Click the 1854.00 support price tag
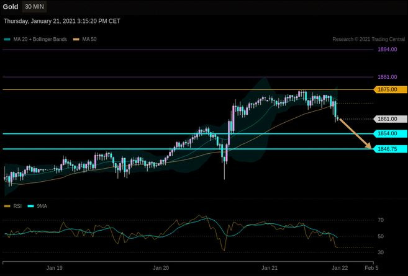Viewport: 408px width, 276px height. pyautogui.click(x=391, y=133)
